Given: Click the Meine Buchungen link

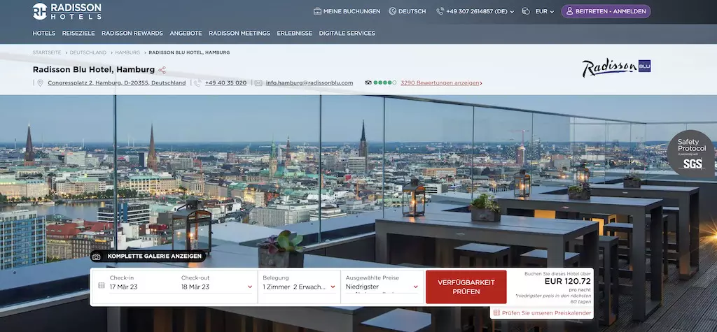Looking at the screenshot, I should click(x=351, y=11).
